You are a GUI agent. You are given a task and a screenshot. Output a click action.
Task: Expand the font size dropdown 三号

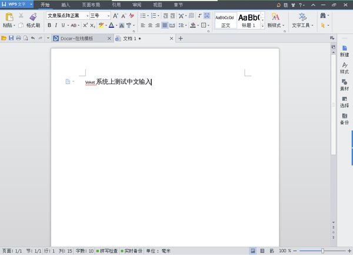coord(108,16)
